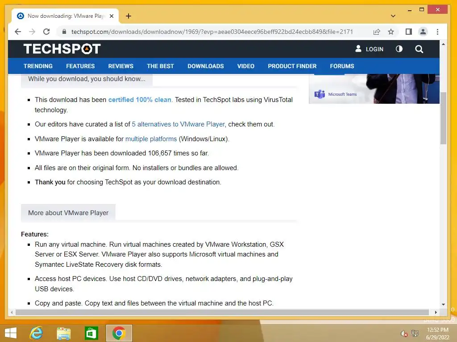This screenshot has height=342, width=457.
Task: Go back using the browser back arrow
Action: click(x=18, y=32)
